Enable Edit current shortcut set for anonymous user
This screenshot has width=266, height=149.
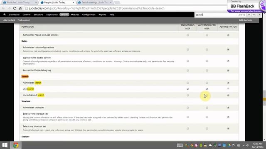(x=187, y=117)
